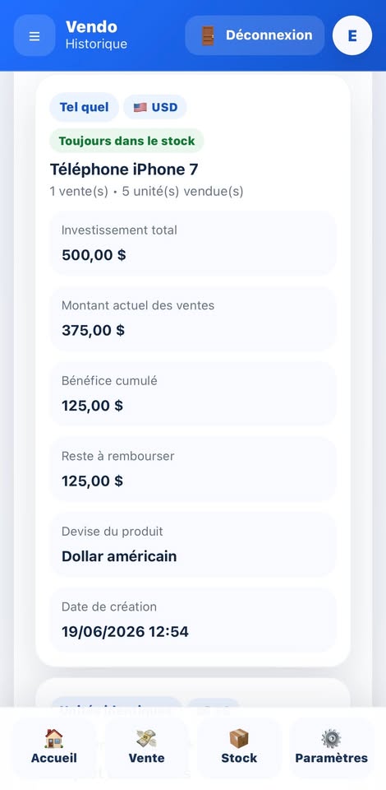Select the Tel quel tag
386x790 pixels.
click(x=84, y=107)
